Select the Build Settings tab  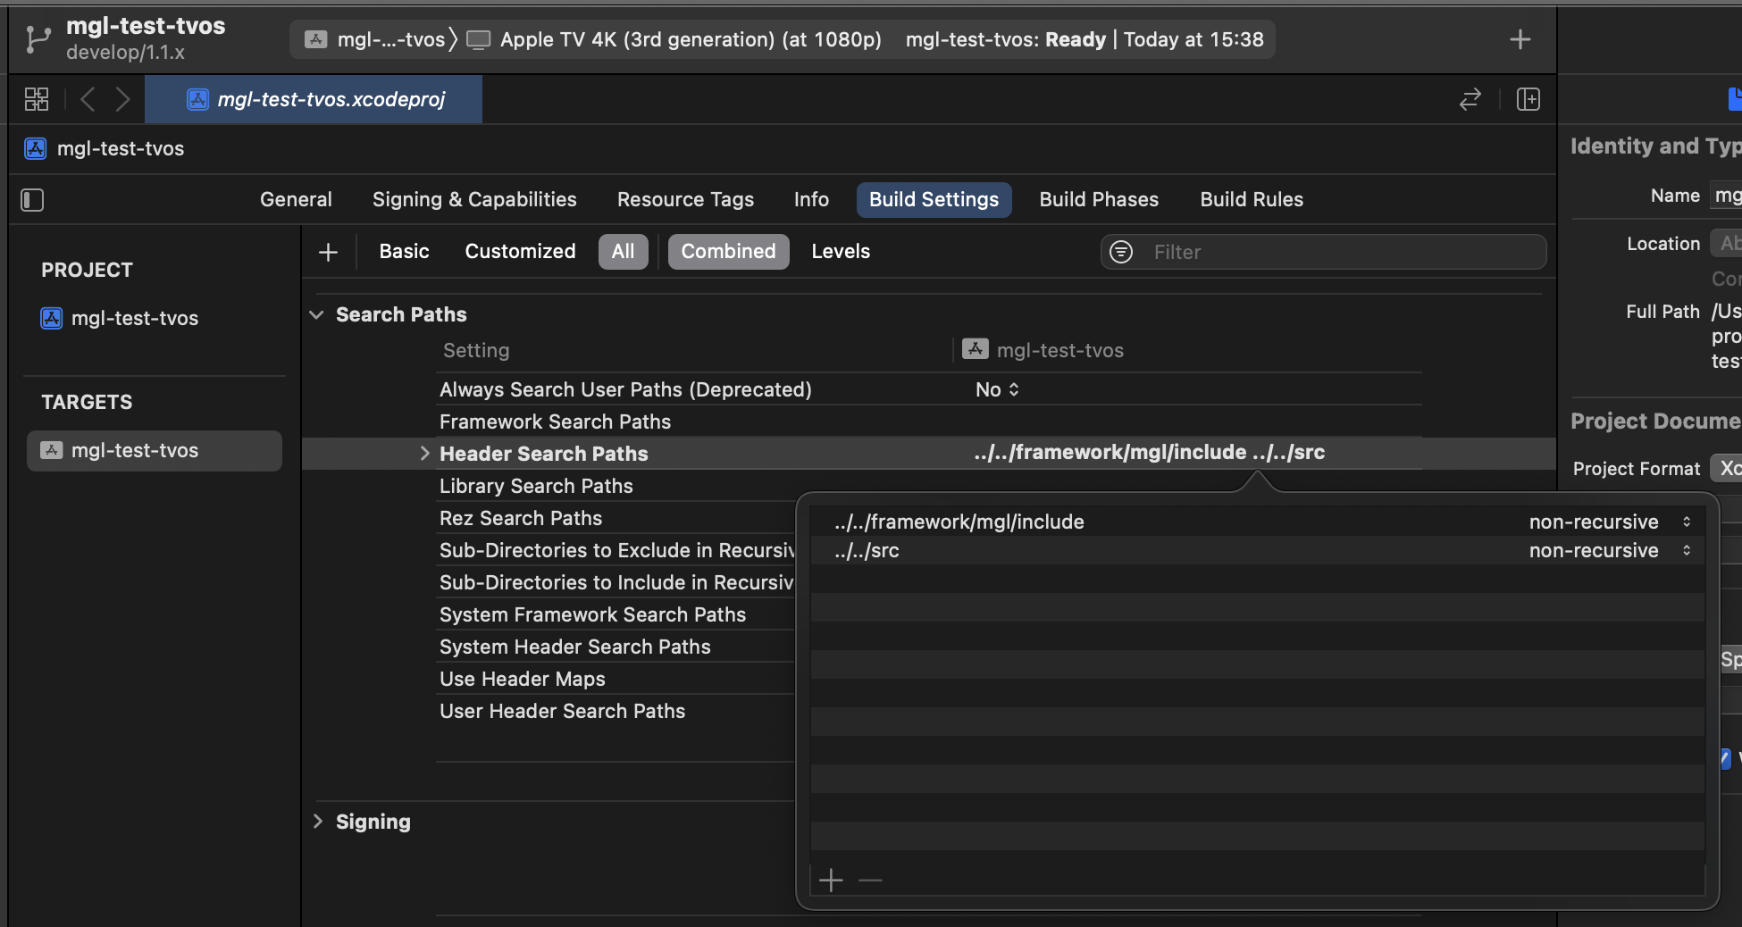pyautogui.click(x=934, y=199)
